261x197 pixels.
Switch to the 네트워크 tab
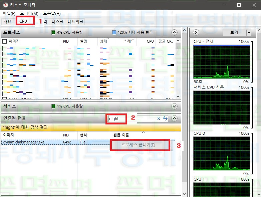(x=75, y=21)
